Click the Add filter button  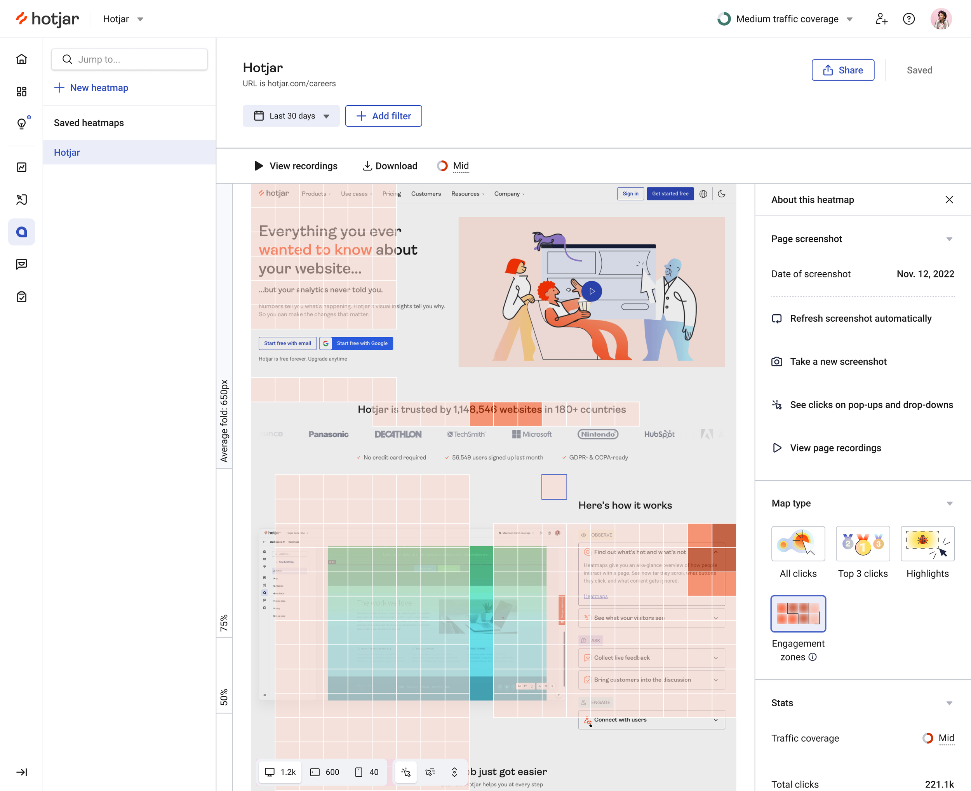pos(383,116)
